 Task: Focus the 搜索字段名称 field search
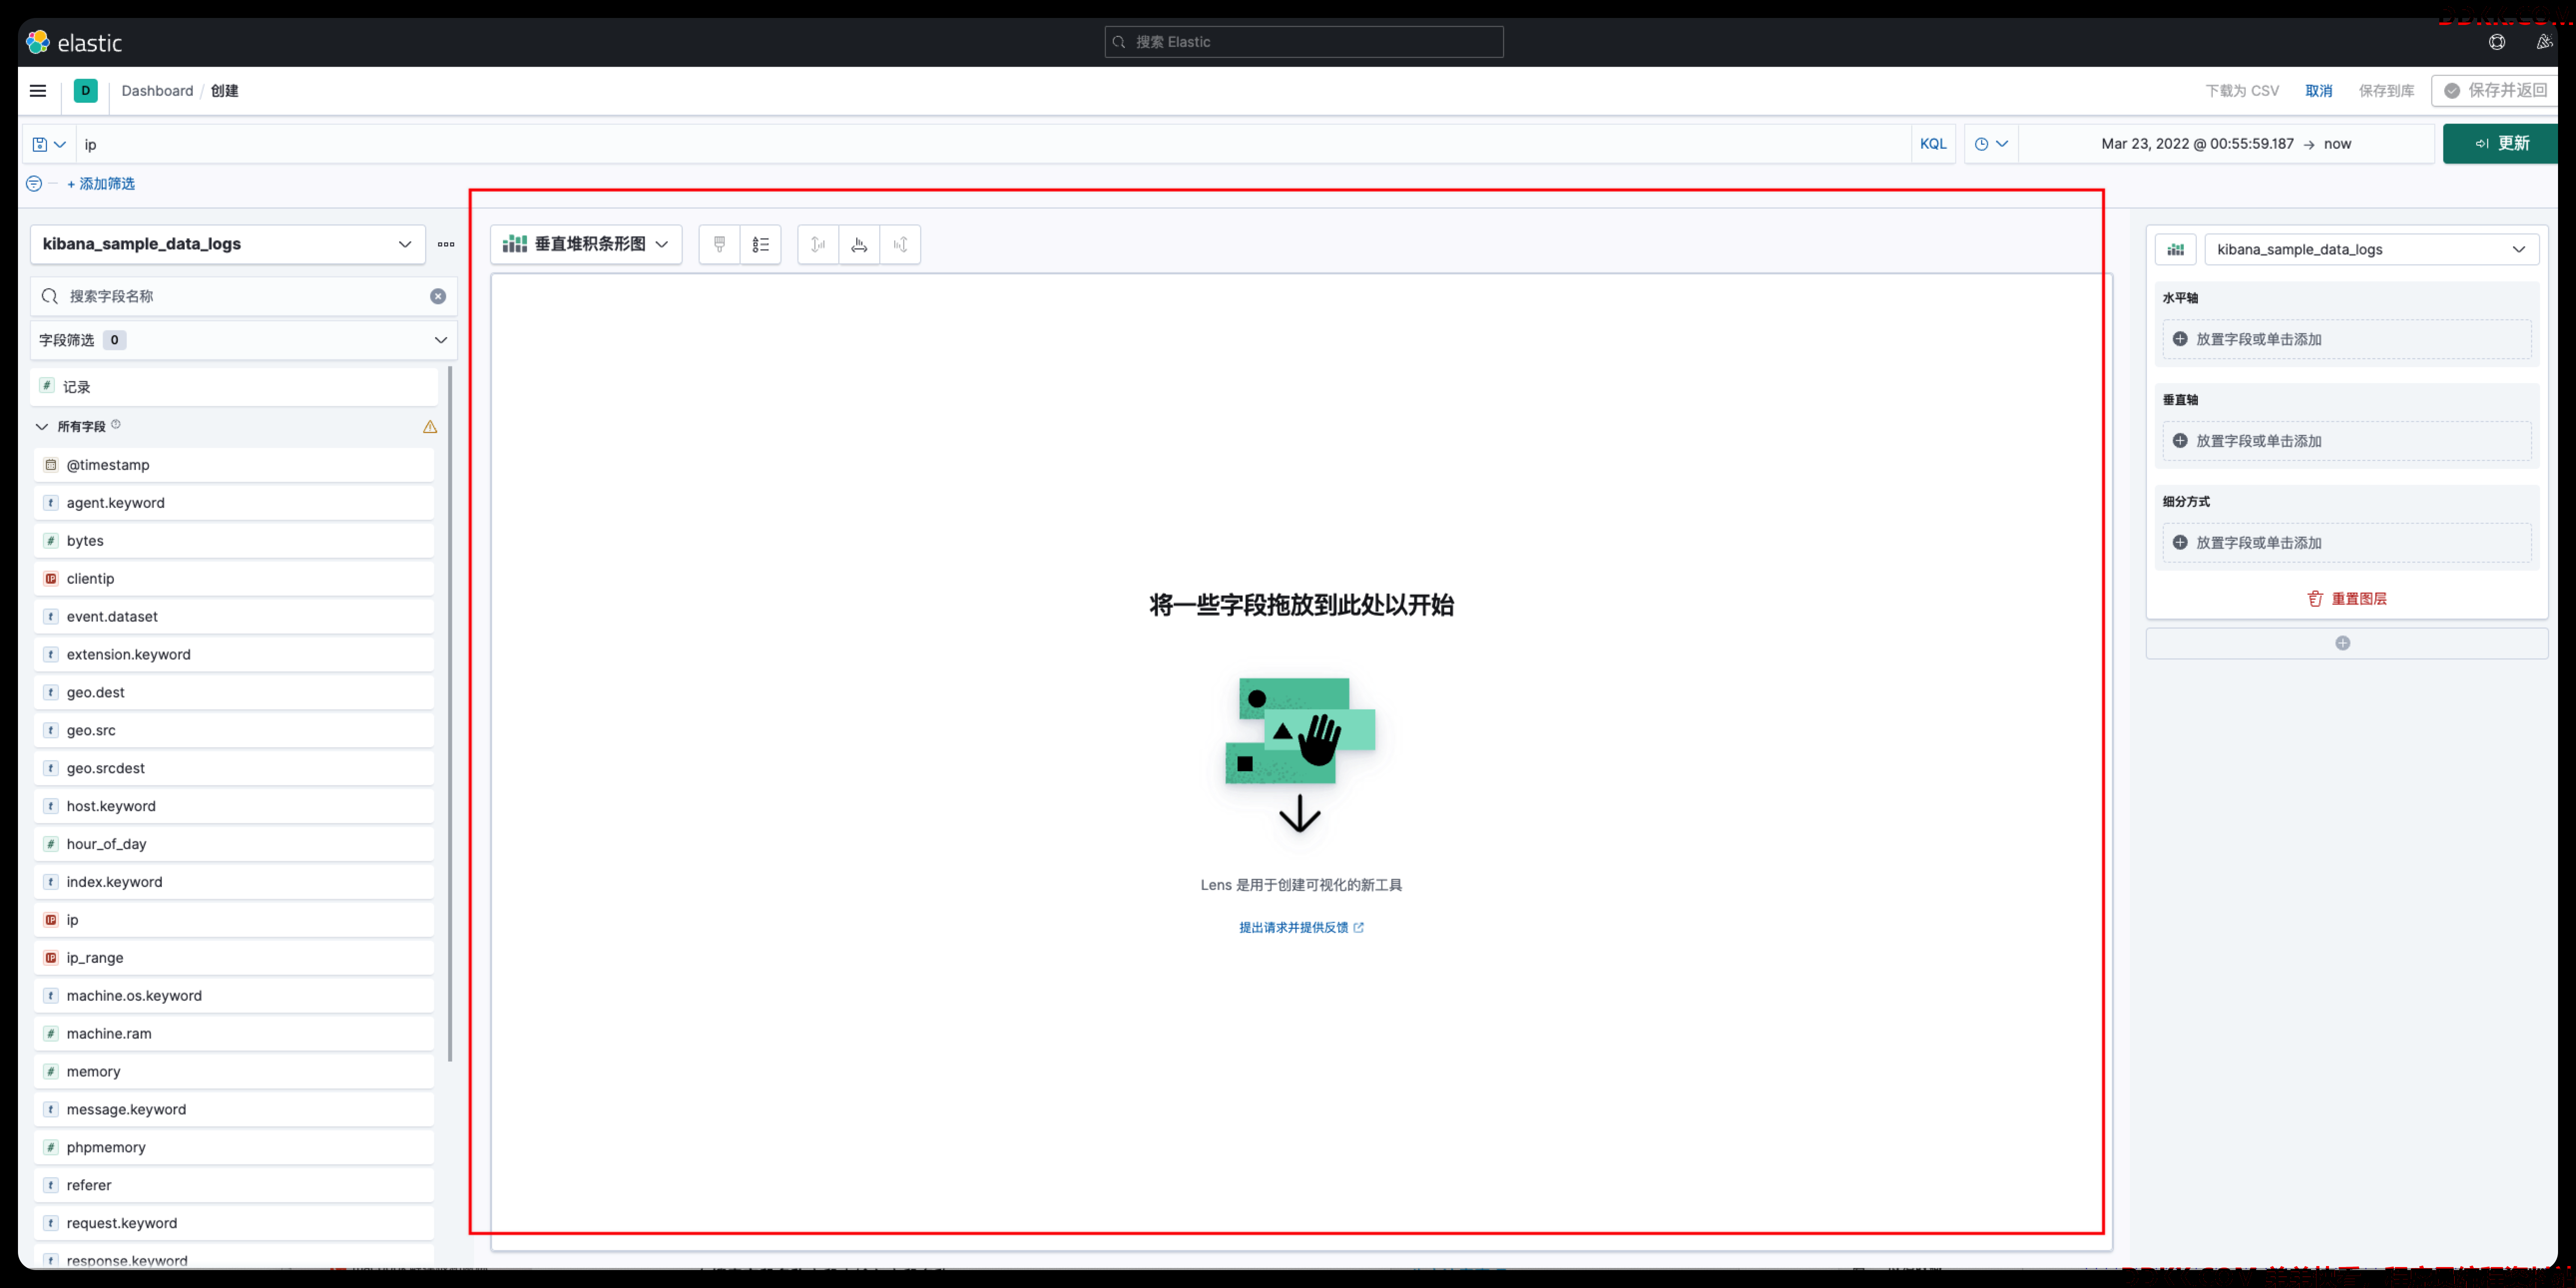(x=244, y=296)
